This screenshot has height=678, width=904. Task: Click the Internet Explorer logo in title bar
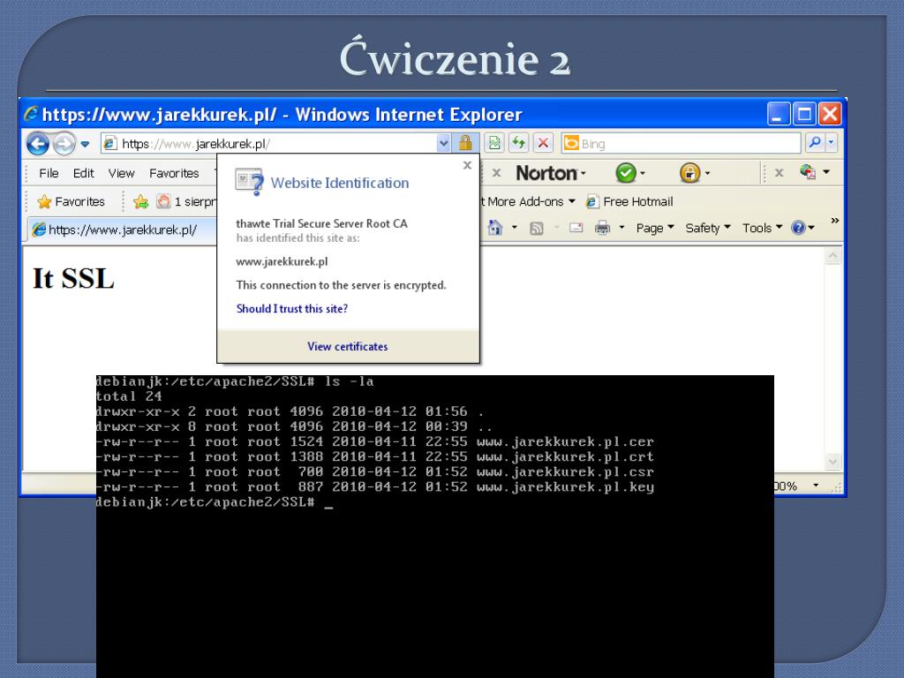click(31, 114)
